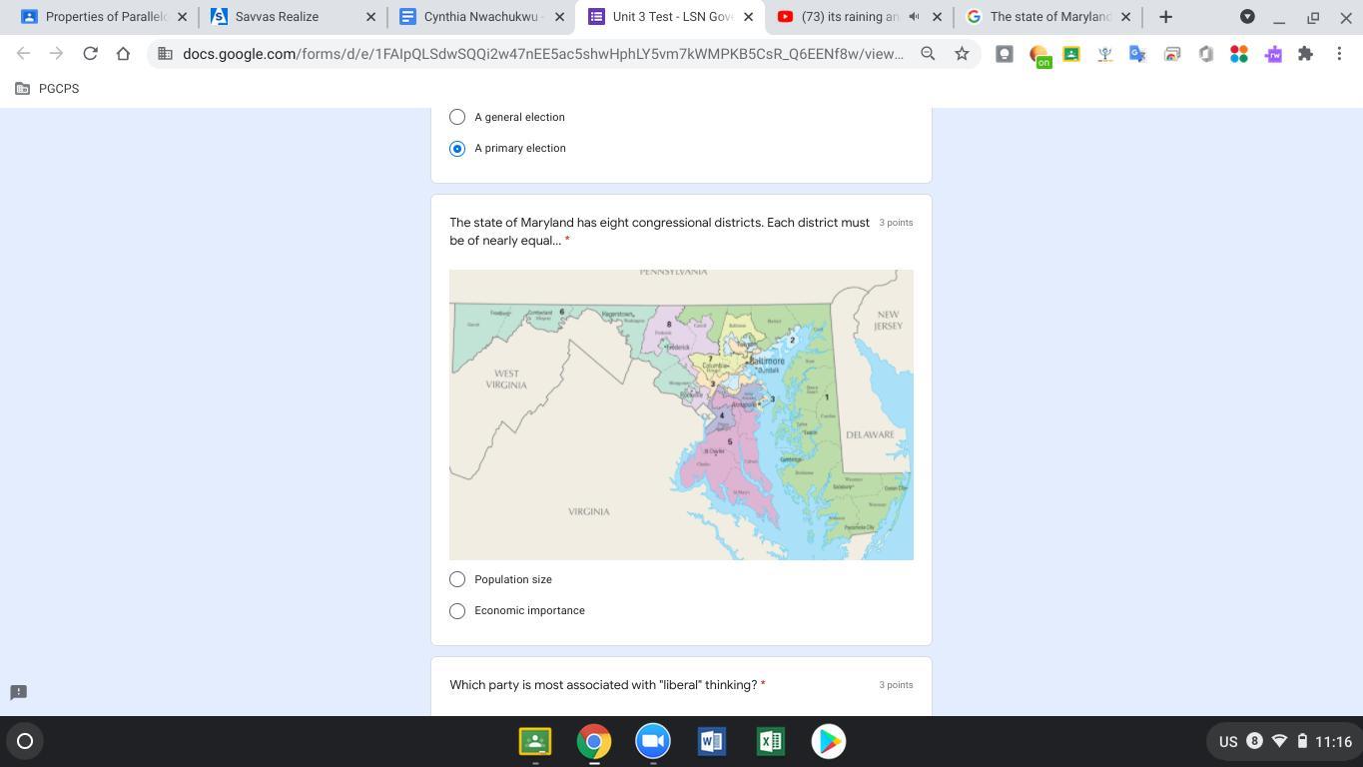
Task: Go back to the previous page
Action: (x=23, y=54)
